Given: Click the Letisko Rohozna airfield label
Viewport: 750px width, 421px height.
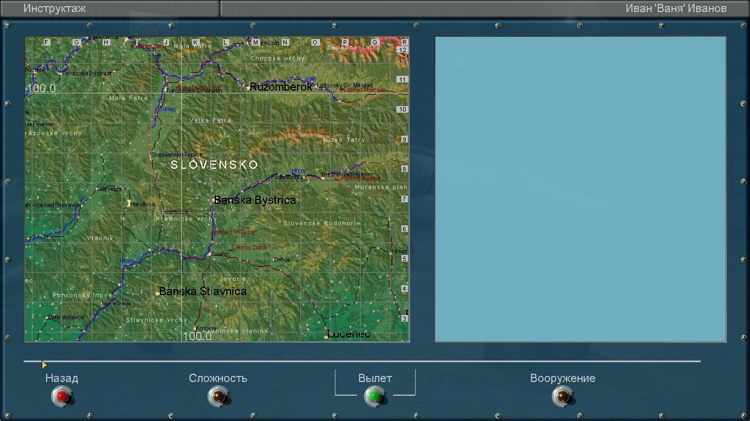Looking at the screenshot, I should click(x=359, y=179).
